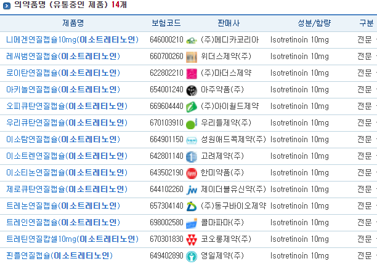Click the seller name 아주약품(주)
Screen dimensions: 377x264
[222, 89]
